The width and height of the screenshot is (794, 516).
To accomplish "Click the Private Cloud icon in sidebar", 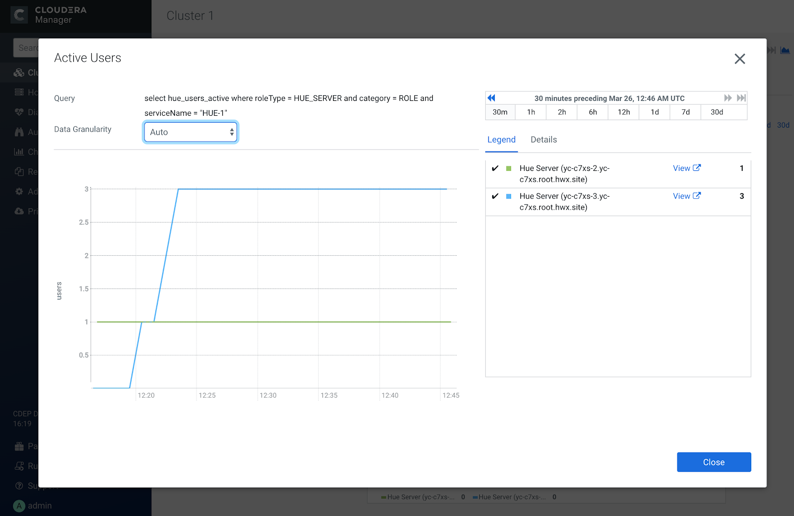I will [19, 211].
